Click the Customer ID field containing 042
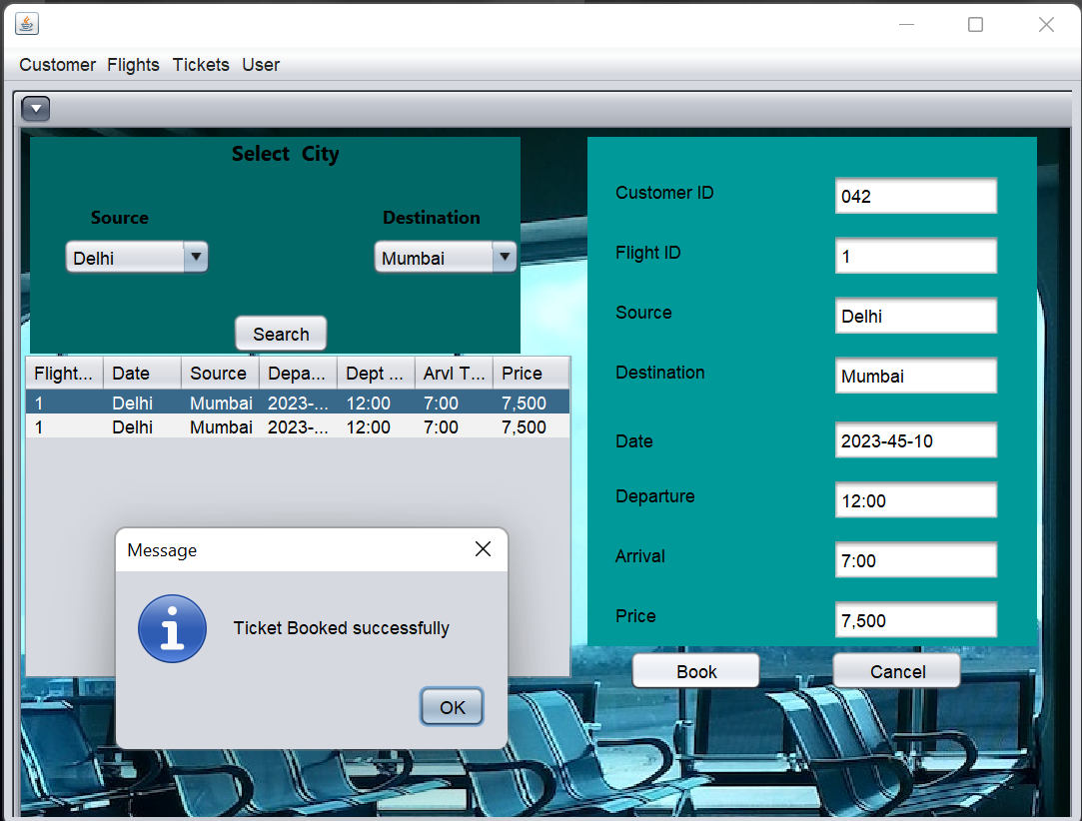1082x821 pixels. coord(916,196)
